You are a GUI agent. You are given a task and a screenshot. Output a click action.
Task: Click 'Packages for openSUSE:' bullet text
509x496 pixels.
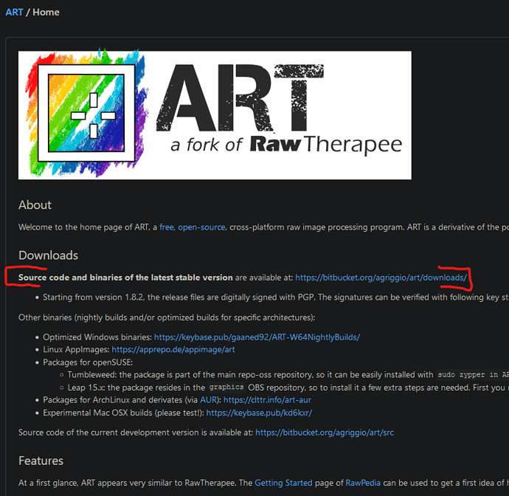[x=88, y=362]
